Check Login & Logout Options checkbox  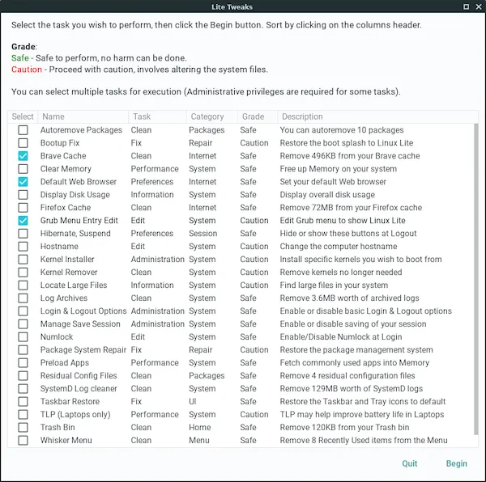(x=23, y=311)
